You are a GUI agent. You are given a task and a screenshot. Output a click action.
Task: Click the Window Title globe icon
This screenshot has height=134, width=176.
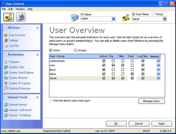coord(6,67)
